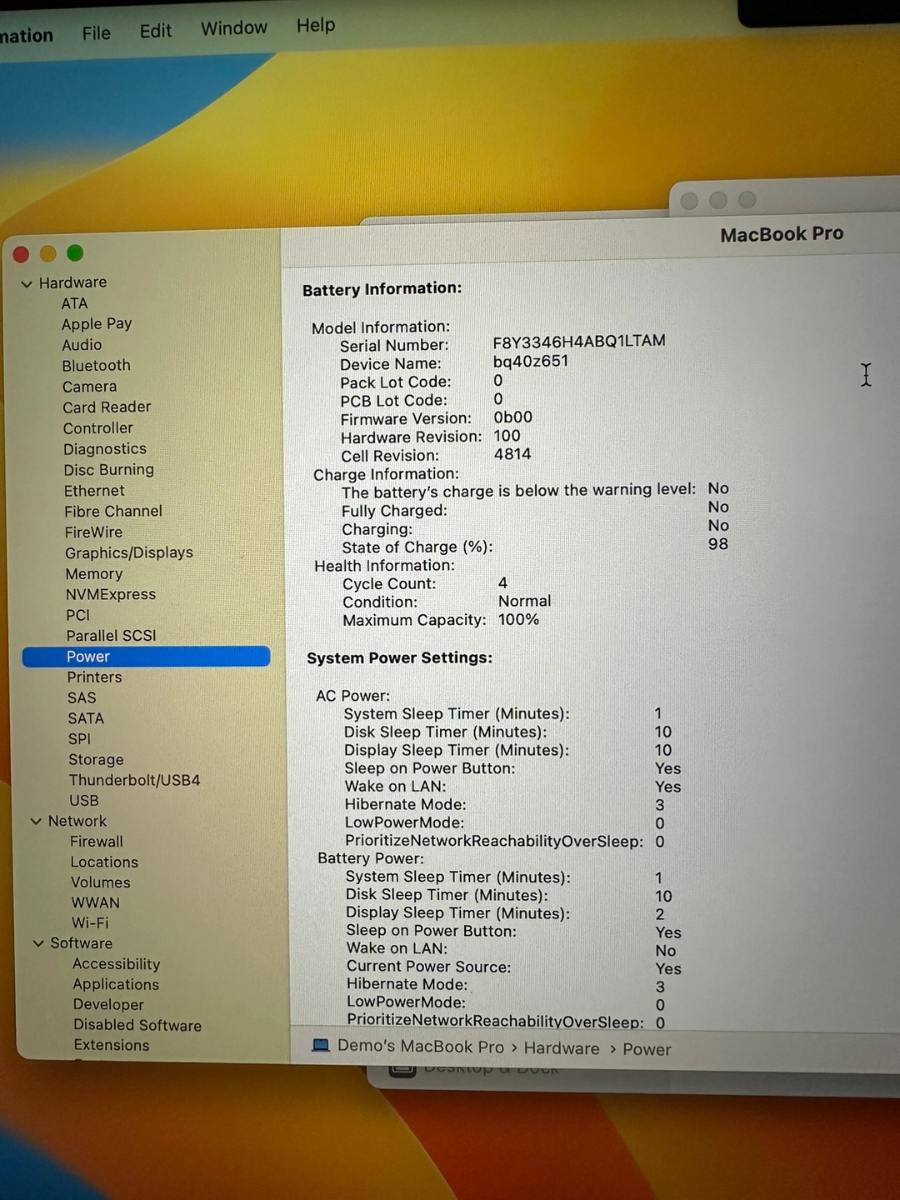View the Applications list under Software
Screen dimensions: 900x1200
(115, 984)
